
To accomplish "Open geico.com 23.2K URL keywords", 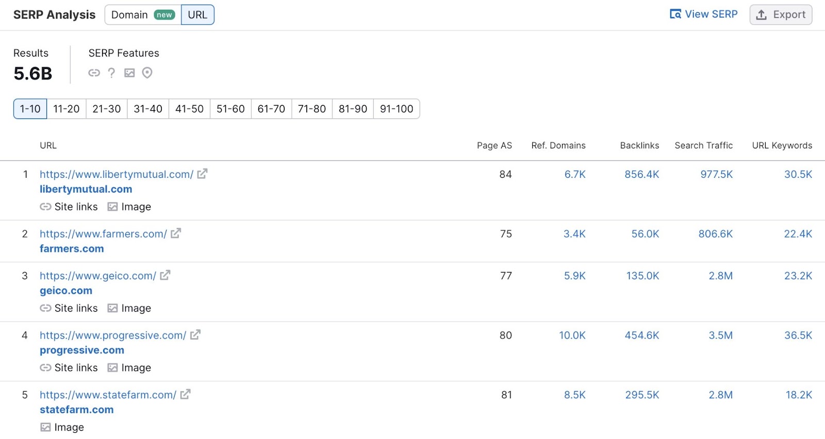I will click(798, 276).
